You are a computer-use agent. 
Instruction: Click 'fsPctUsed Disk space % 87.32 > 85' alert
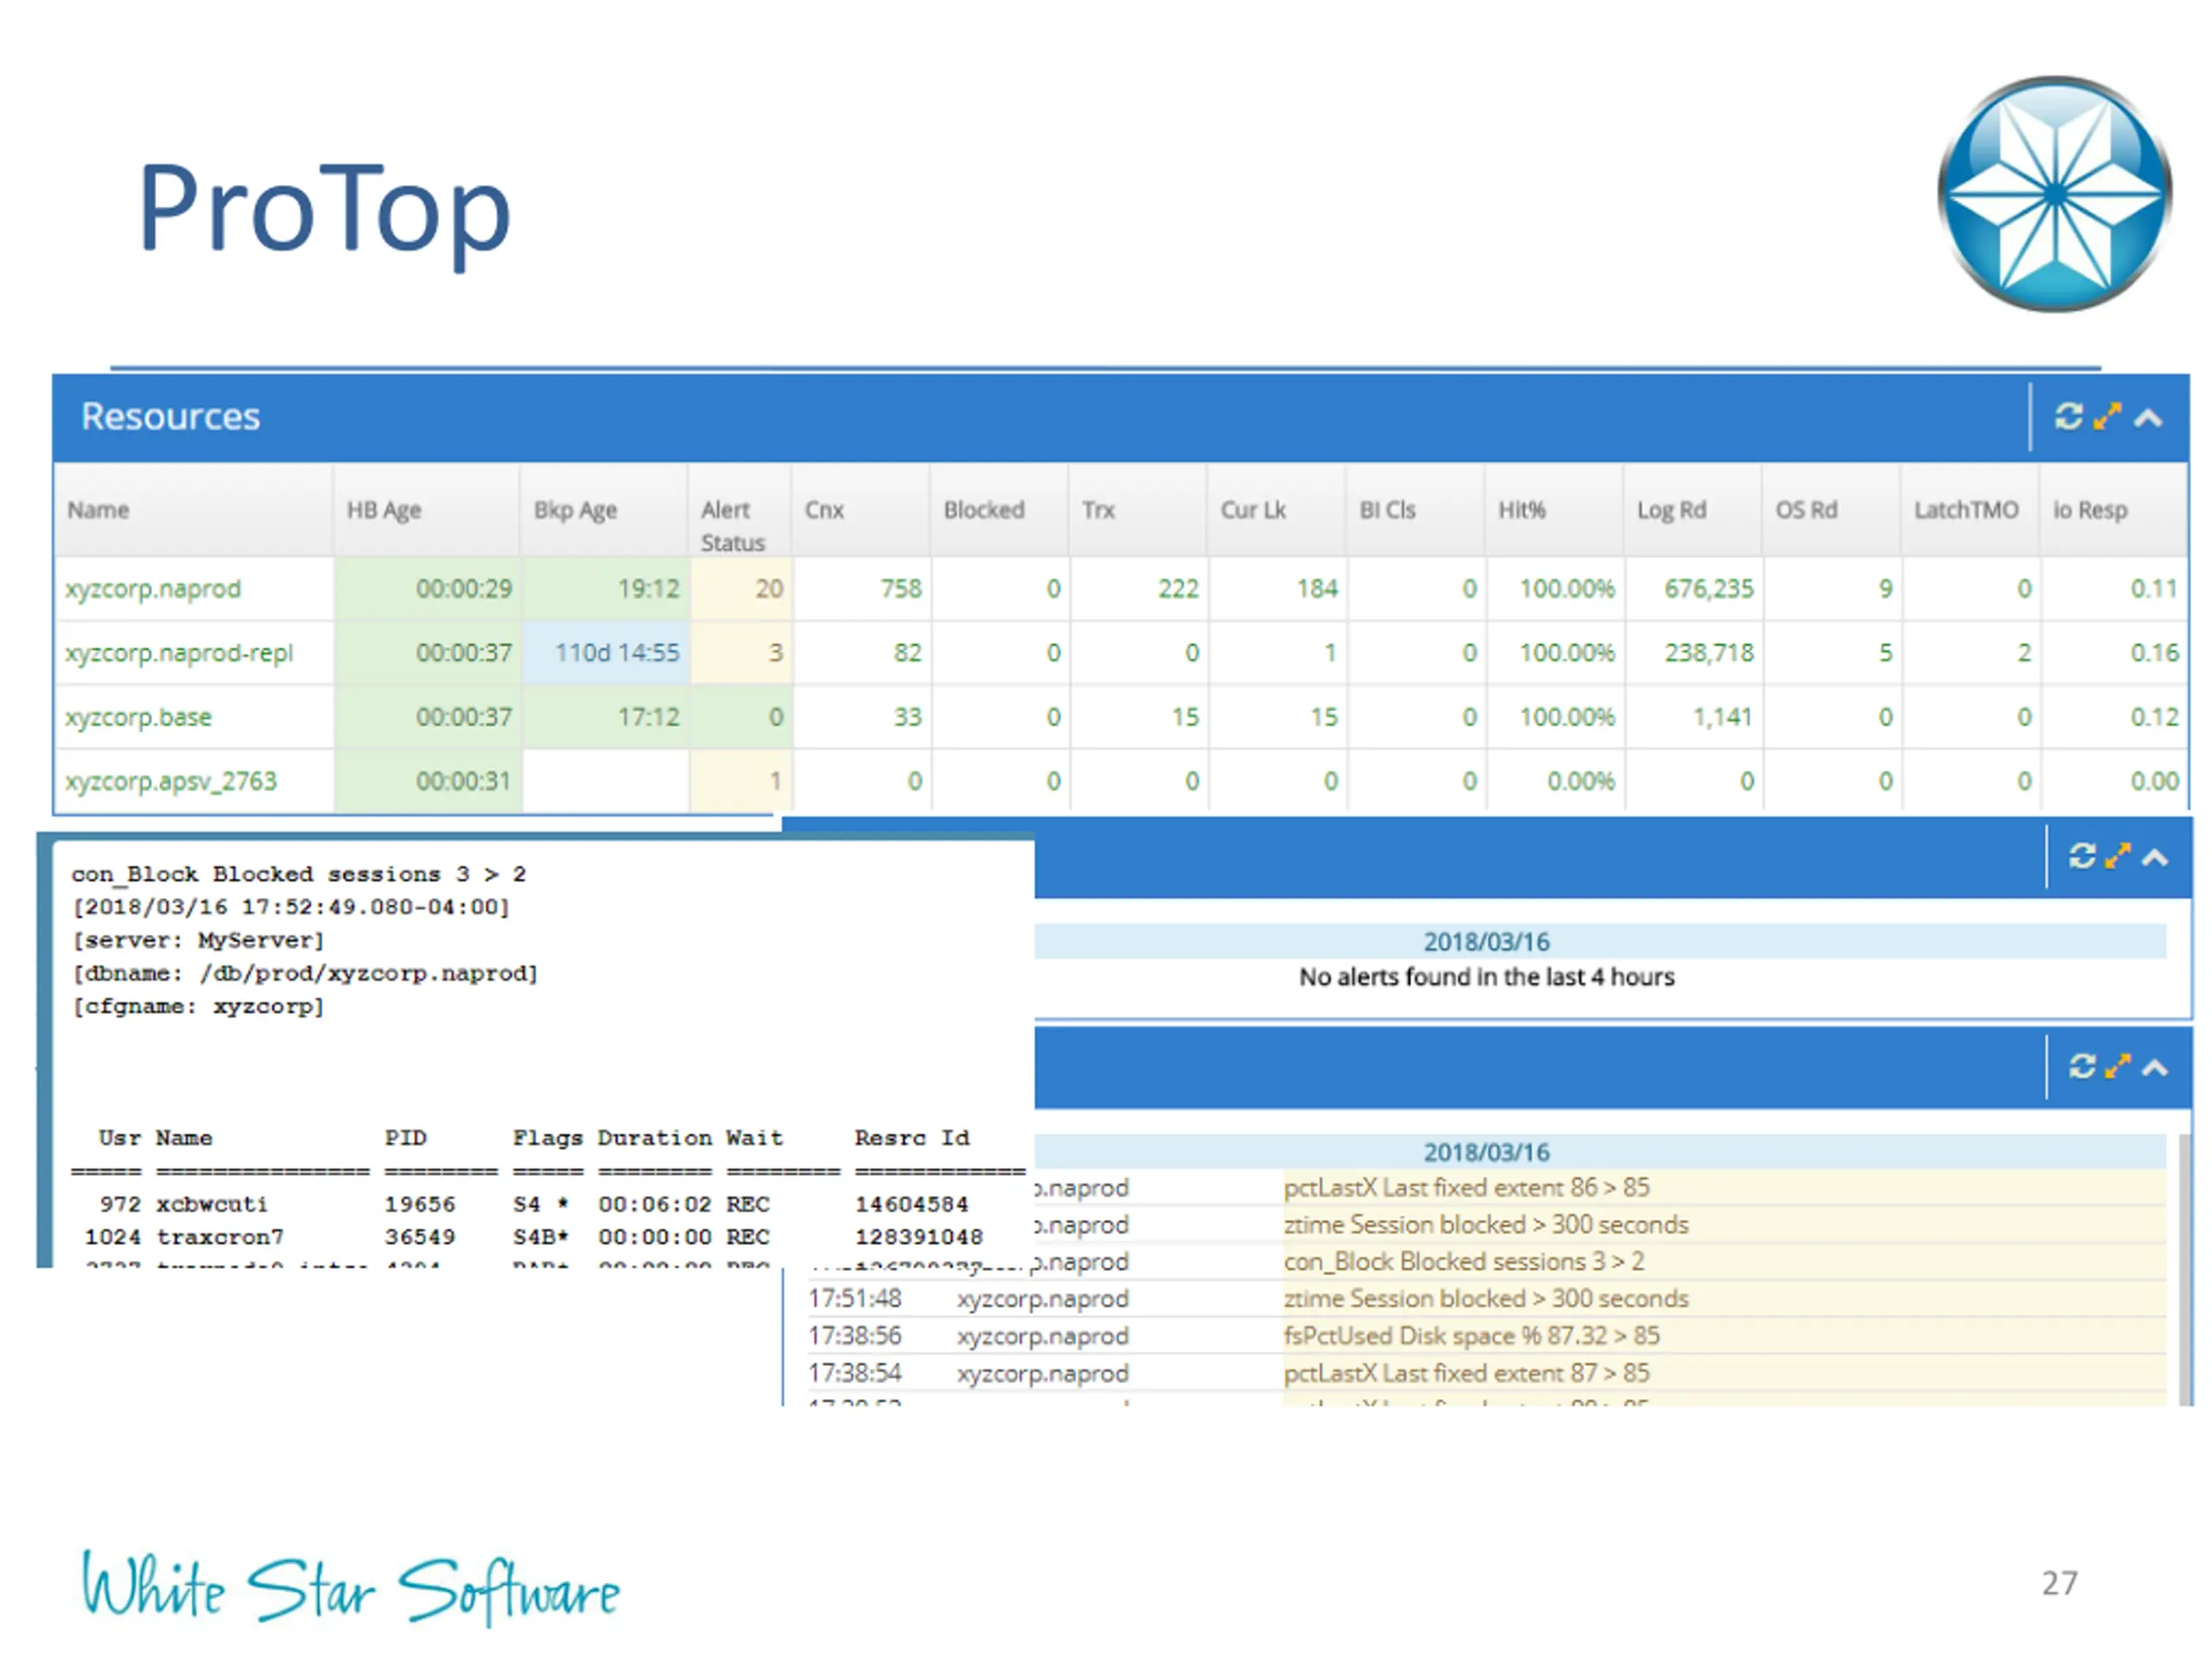pyautogui.click(x=1471, y=1336)
